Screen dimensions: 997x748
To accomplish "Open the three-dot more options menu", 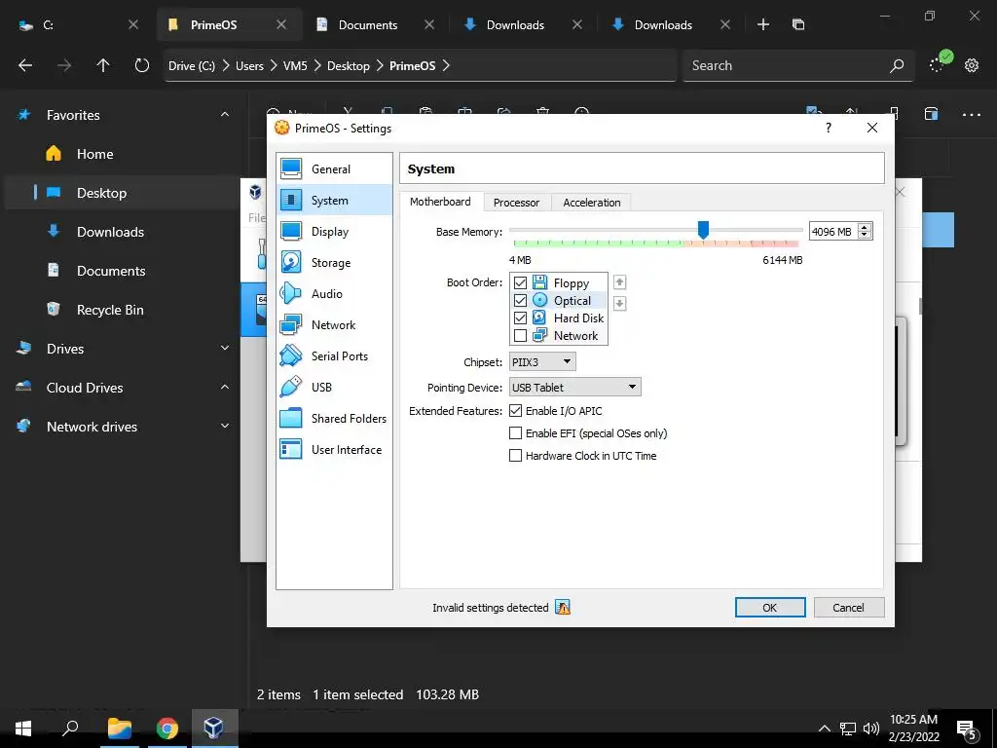I will (972, 115).
